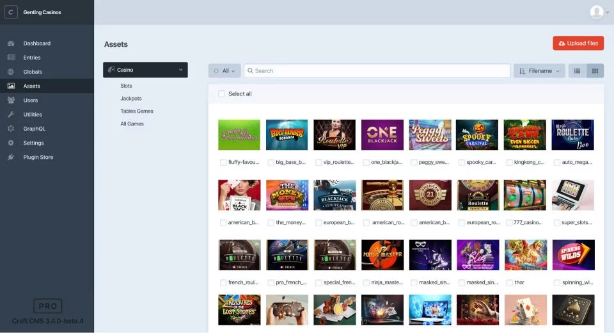The width and height of the screenshot is (614, 333).
Task: Open the All status filter dropdown
Action: (224, 71)
